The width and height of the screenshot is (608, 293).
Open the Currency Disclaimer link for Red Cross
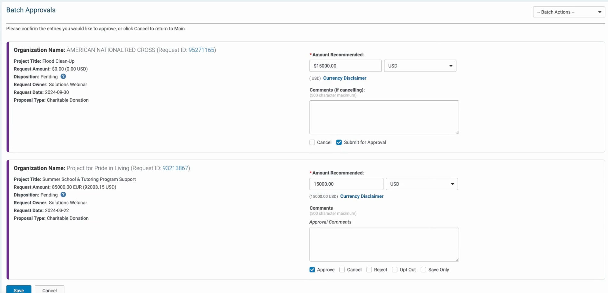pyautogui.click(x=345, y=78)
